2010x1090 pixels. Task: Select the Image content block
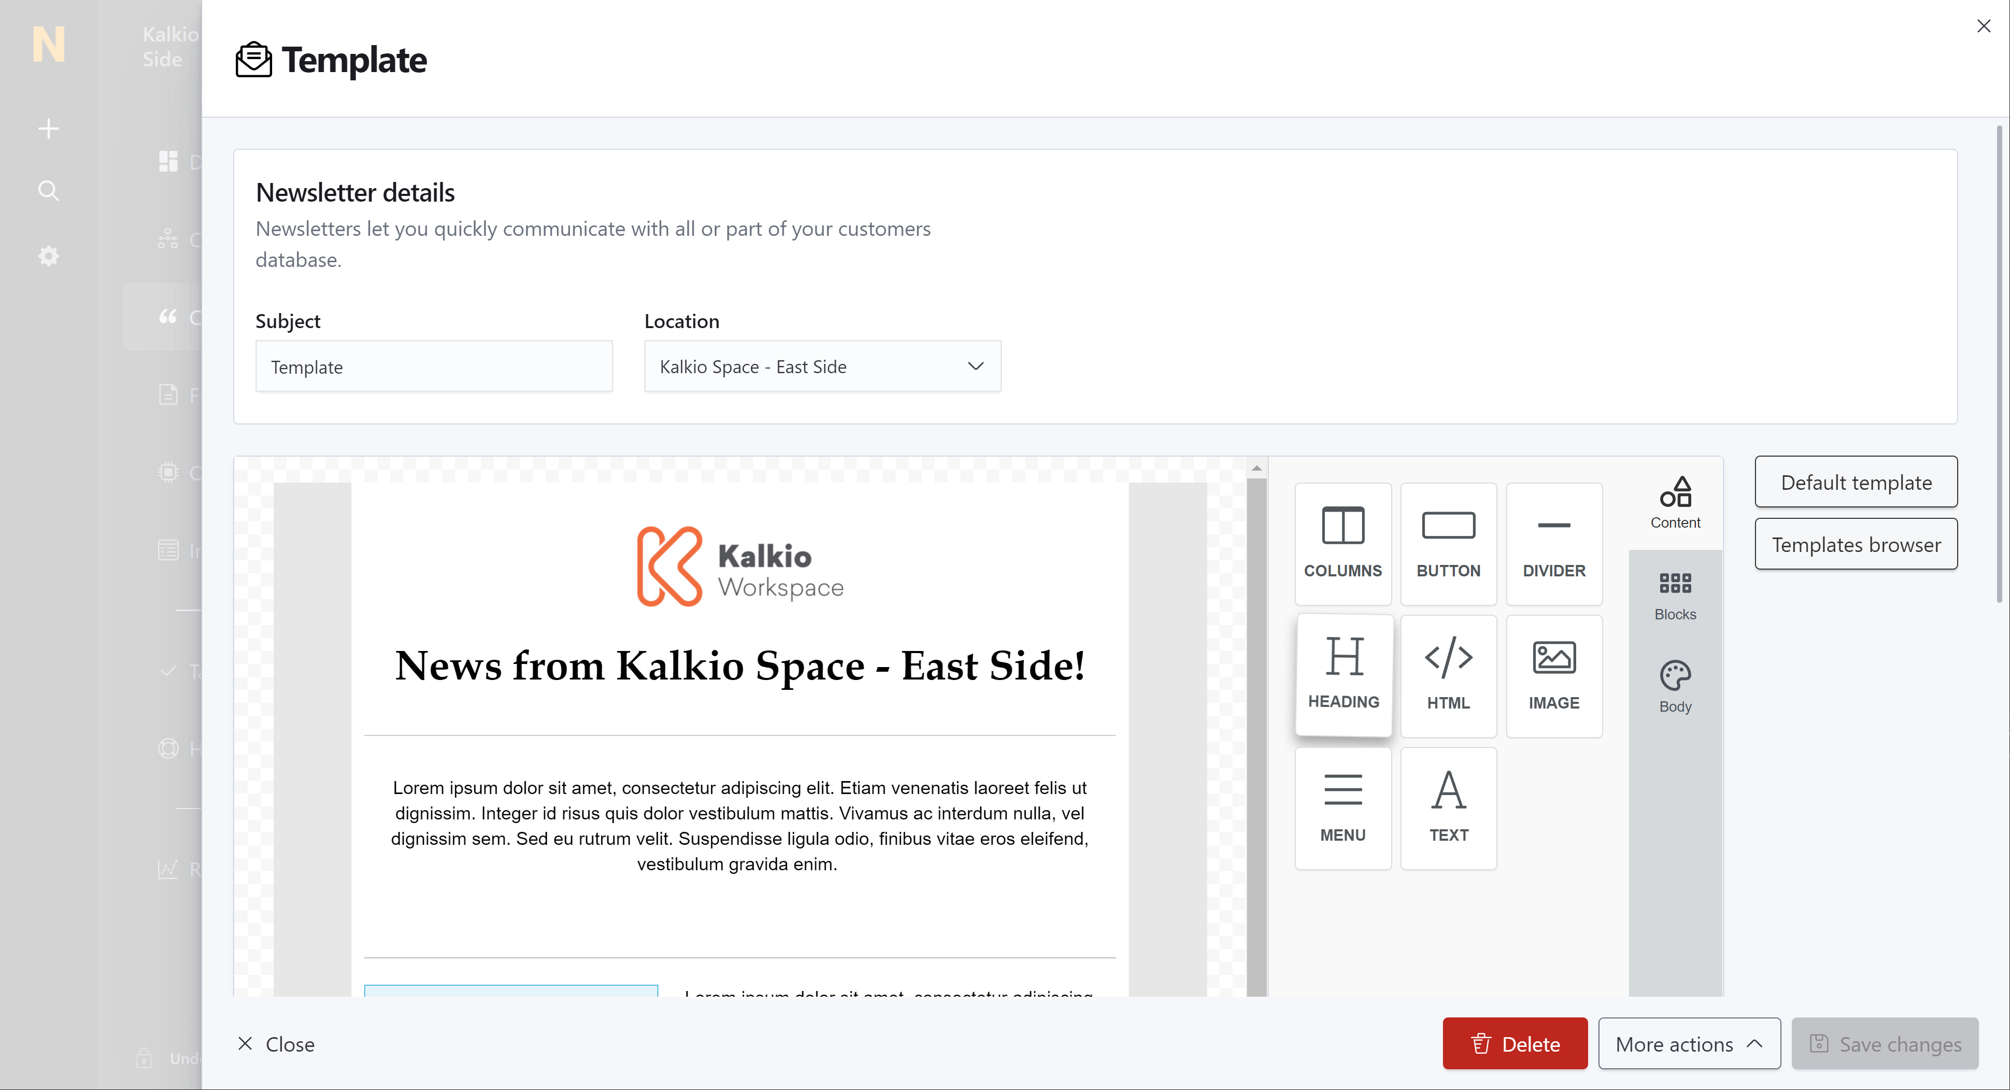(1553, 676)
